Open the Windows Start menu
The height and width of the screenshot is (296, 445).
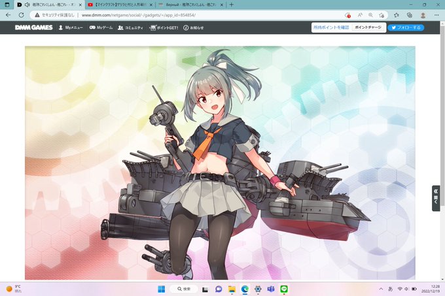(x=161, y=289)
